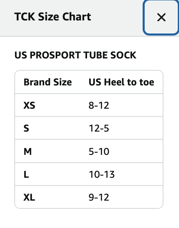This screenshot has height=228, width=179.
Task: Click the 5-10 heel to toe value
Action: (99, 151)
